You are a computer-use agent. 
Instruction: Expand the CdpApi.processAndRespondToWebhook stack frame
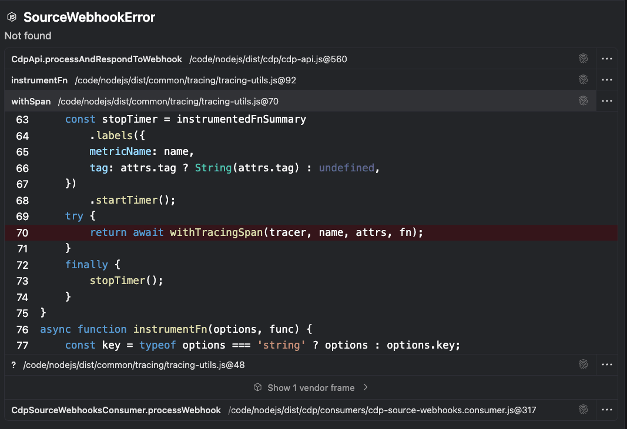click(x=300, y=59)
